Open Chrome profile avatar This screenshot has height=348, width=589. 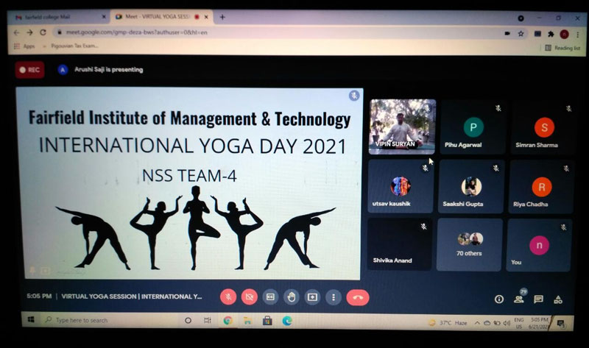click(564, 35)
